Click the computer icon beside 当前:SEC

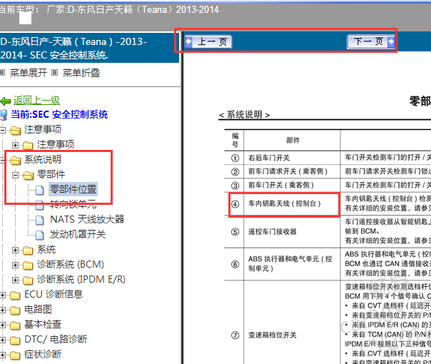4,115
